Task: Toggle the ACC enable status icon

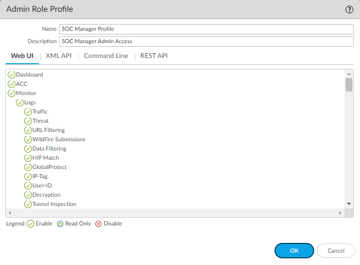Action: (x=12, y=84)
